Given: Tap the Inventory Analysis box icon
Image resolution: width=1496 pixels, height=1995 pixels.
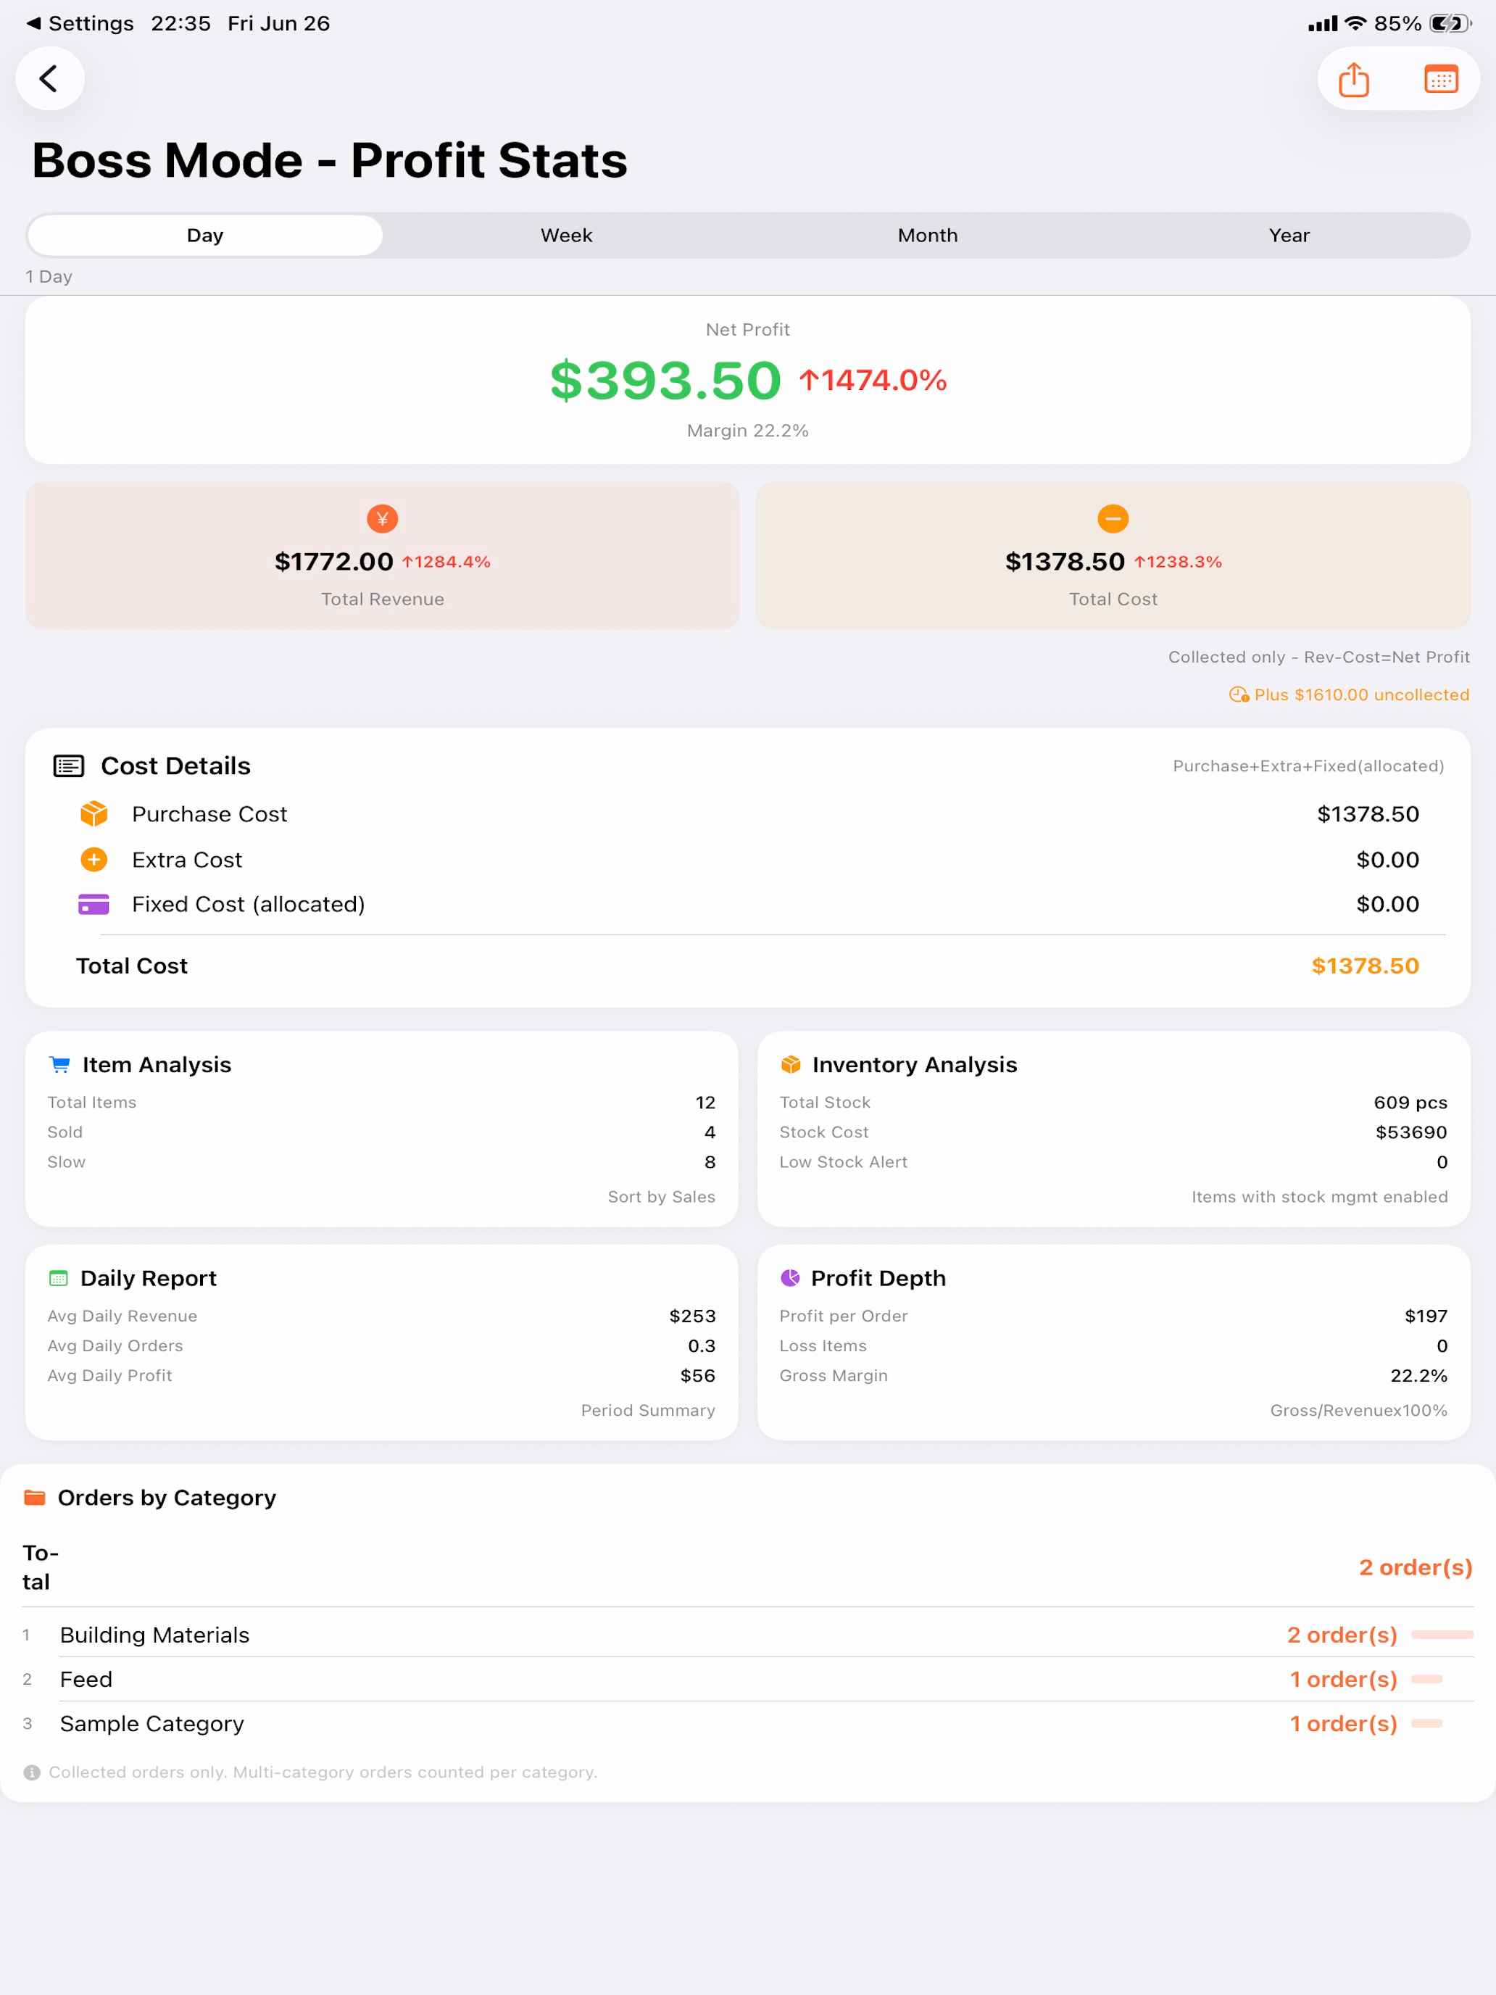Looking at the screenshot, I should pyautogui.click(x=791, y=1064).
